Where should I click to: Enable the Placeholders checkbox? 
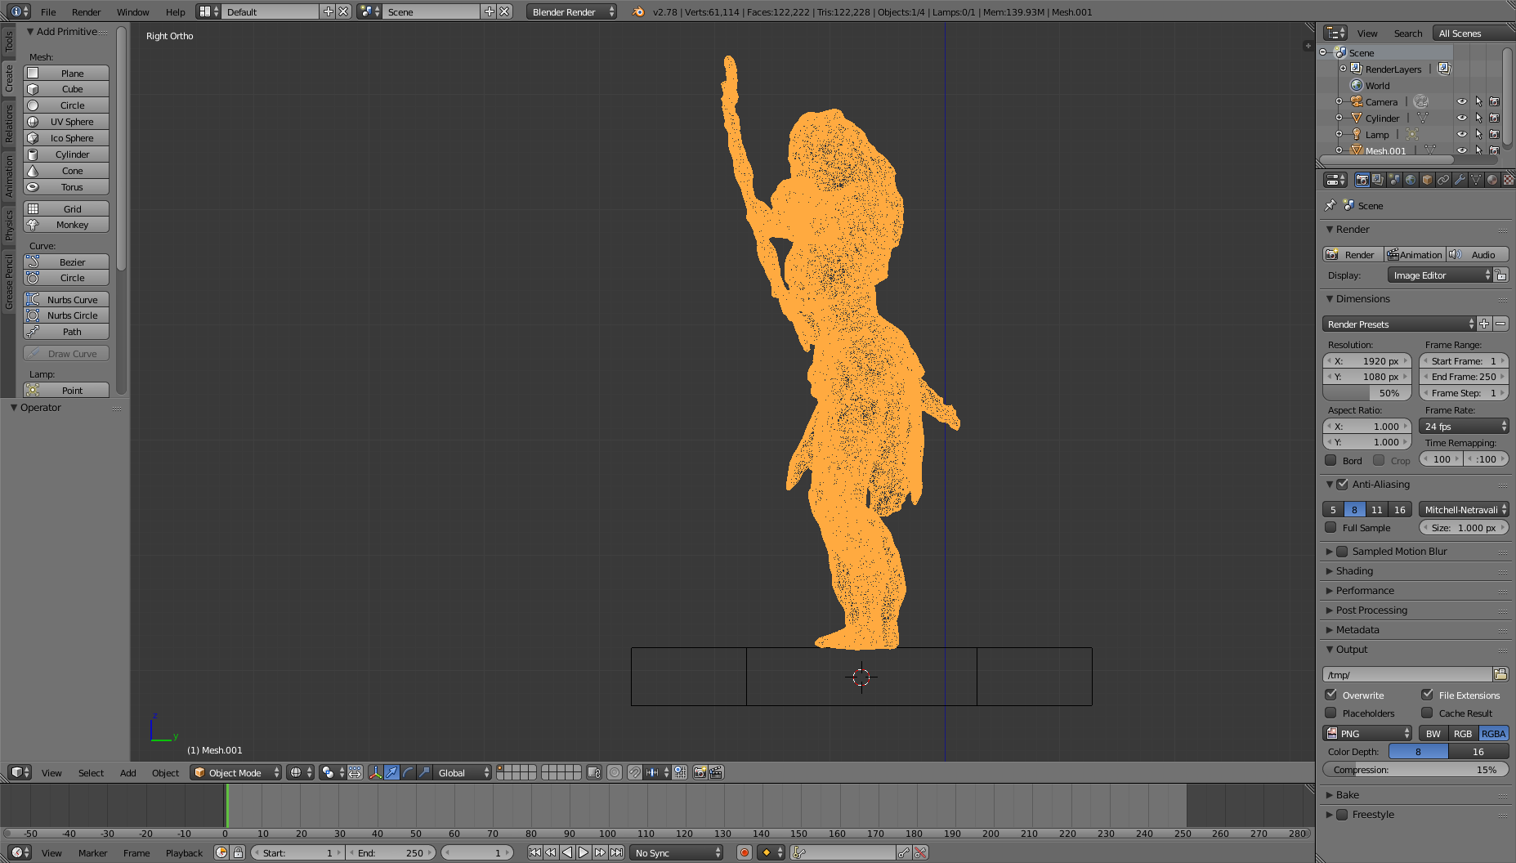coord(1330,713)
